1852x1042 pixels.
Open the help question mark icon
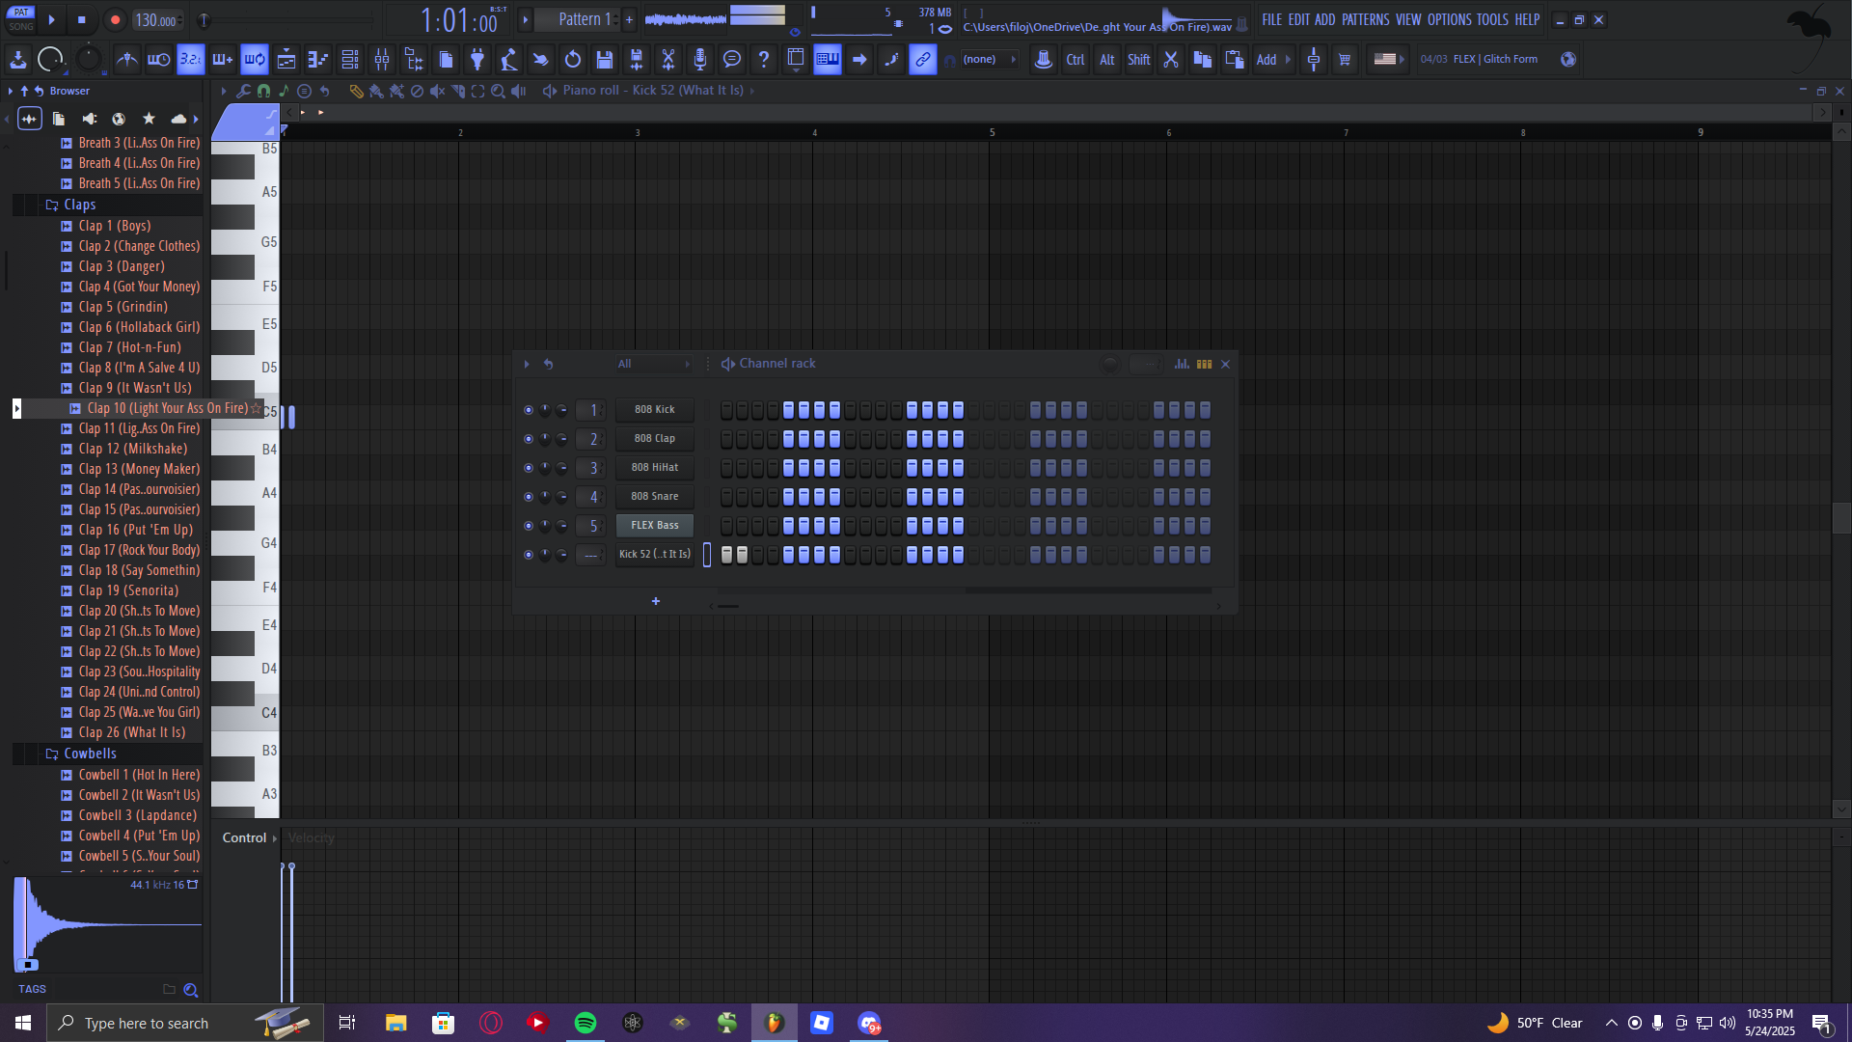(764, 60)
